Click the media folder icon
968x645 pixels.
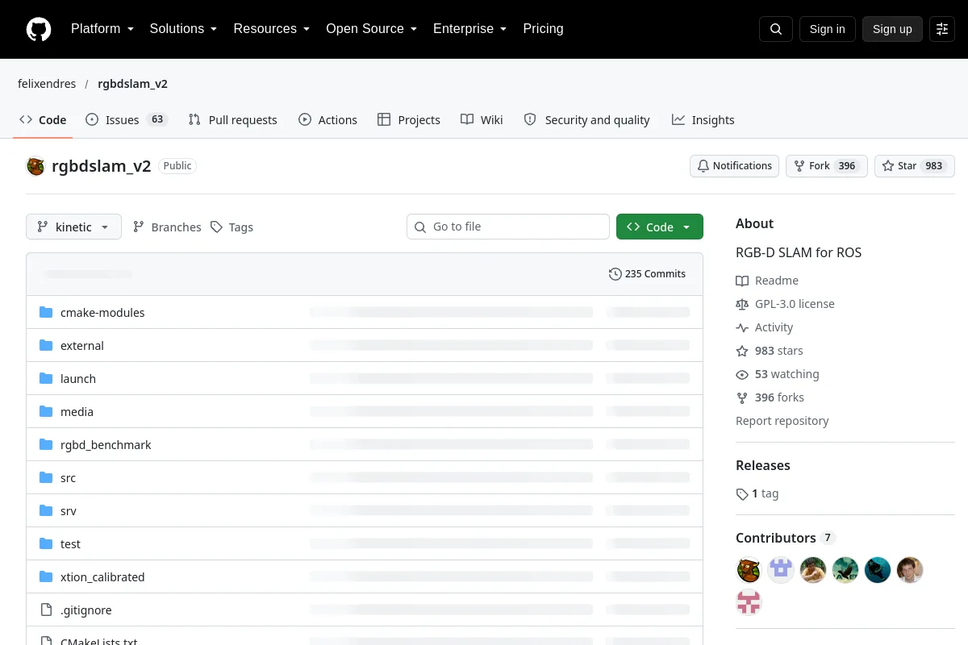tap(46, 412)
